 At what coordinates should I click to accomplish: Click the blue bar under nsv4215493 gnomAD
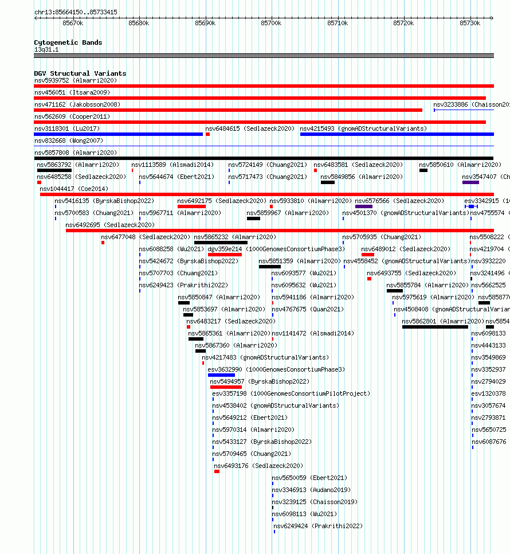397,134
